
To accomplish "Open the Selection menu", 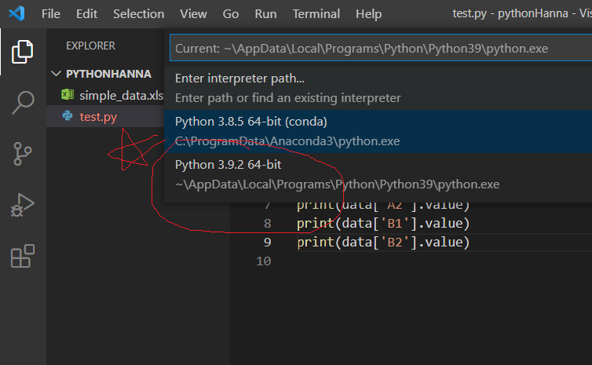I will [x=138, y=14].
